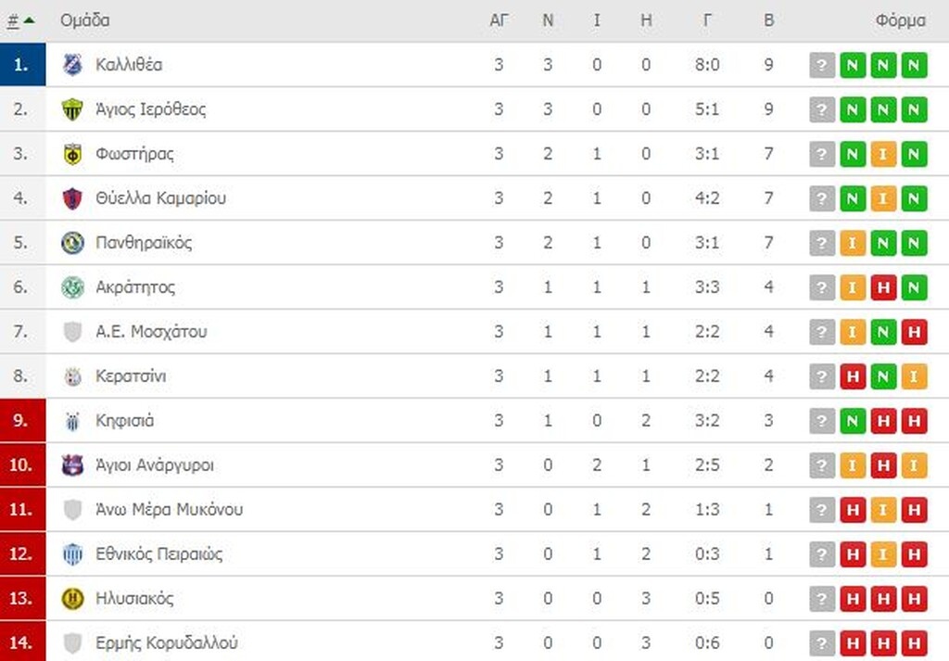Viewport: 949px width, 661px height.
Task: Click the Εθνικός Πειραιώς team crest
Action: pos(72,554)
